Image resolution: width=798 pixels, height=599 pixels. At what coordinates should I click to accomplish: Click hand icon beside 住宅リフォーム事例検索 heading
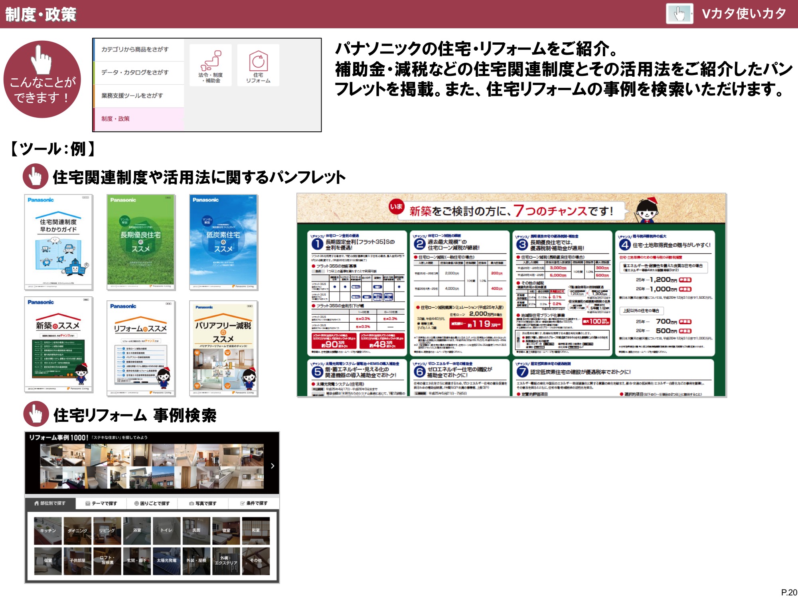36,414
